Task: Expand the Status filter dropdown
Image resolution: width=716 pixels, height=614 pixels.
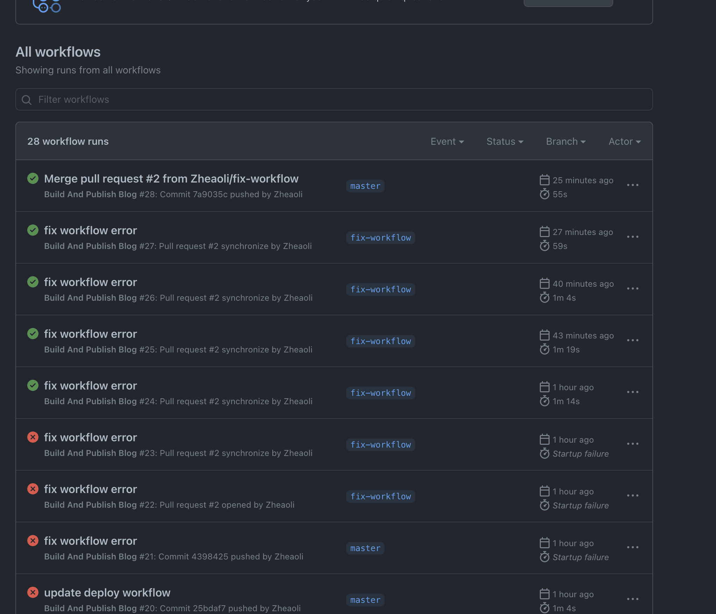Action: pos(504,142)
